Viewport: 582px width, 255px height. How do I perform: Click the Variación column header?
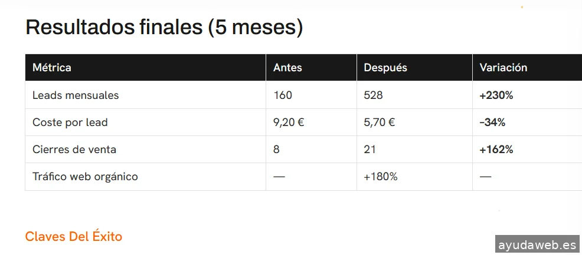click(503, 68)
